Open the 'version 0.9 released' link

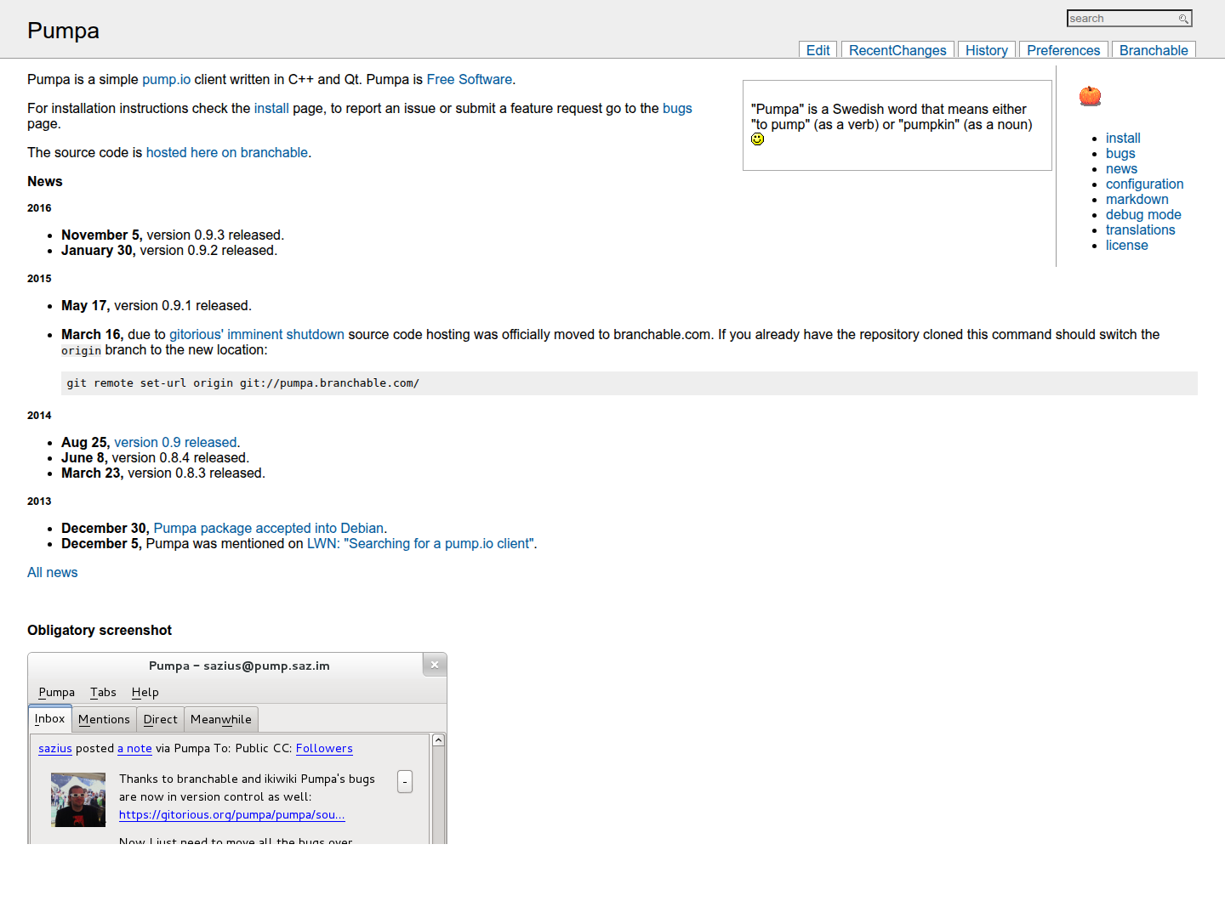pos(175,442)
